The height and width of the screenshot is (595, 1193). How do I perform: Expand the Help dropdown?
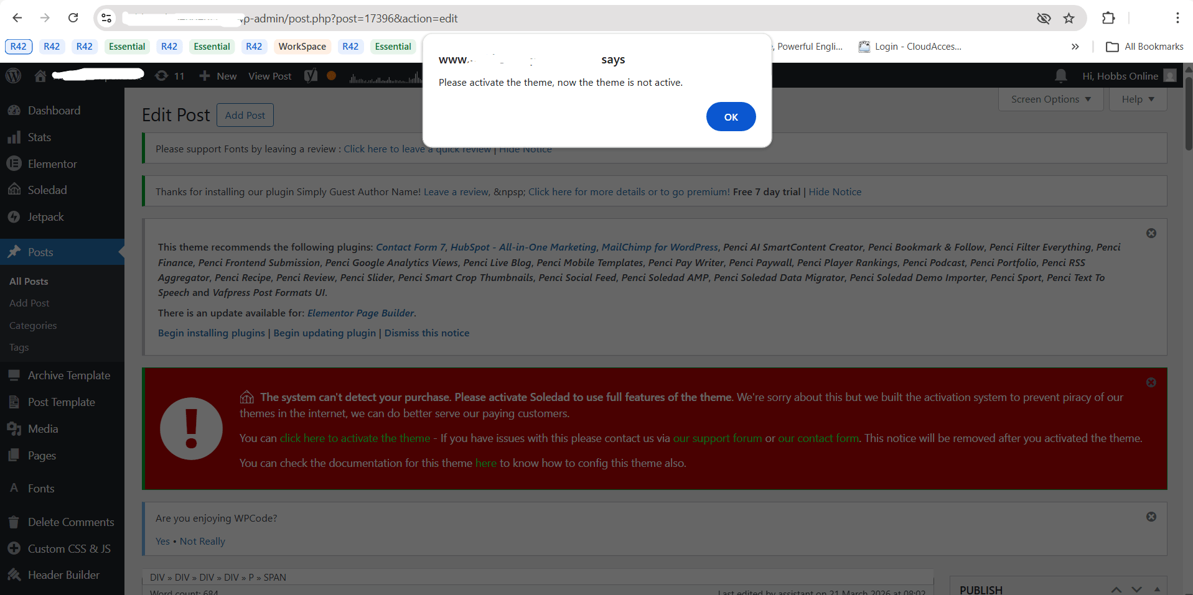tap(1138, 99)
